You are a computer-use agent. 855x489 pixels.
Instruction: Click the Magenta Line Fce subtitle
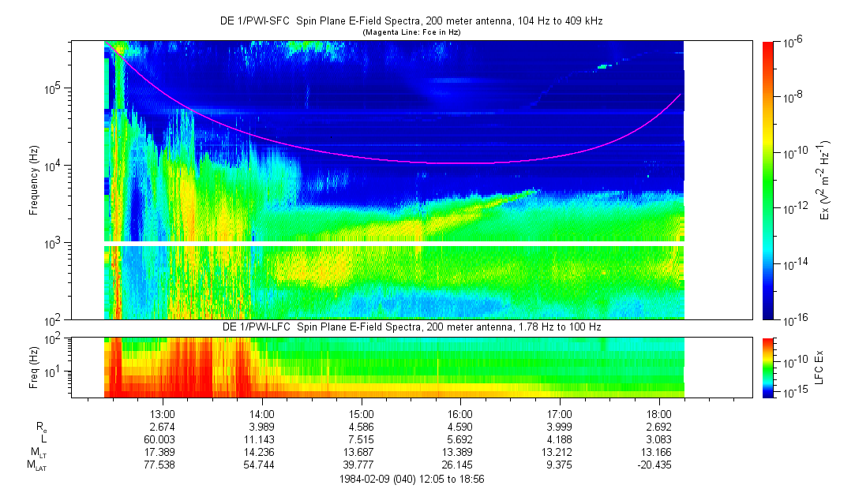click(411, 32)
